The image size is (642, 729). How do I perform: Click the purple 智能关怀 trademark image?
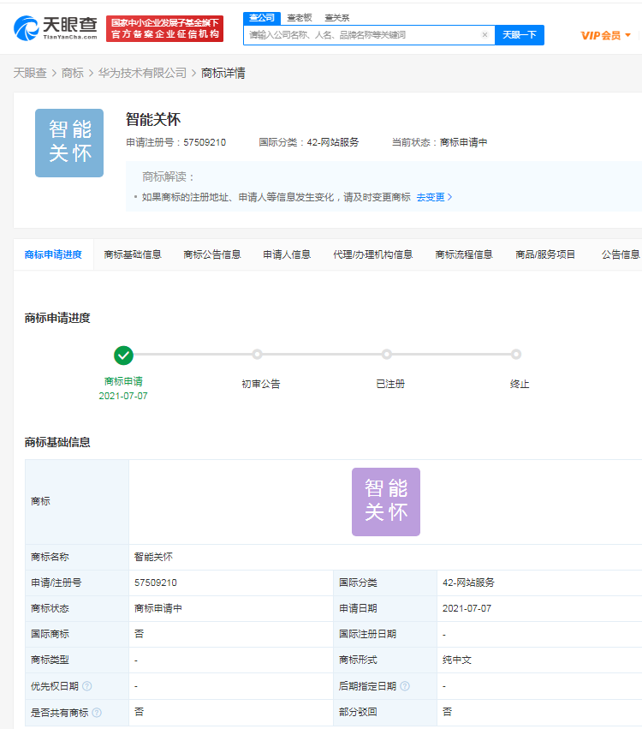[x=386, y=502]
